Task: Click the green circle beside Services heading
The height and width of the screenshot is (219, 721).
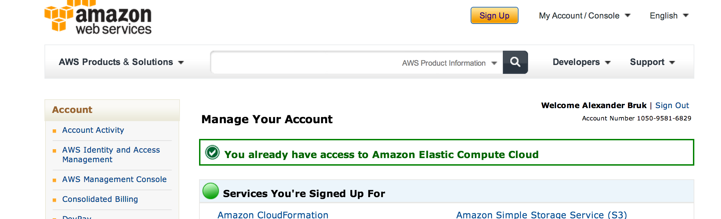Action: (211, 191)
